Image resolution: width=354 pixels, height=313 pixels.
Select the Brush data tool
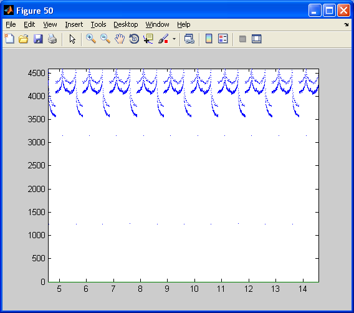pos(163,39)
